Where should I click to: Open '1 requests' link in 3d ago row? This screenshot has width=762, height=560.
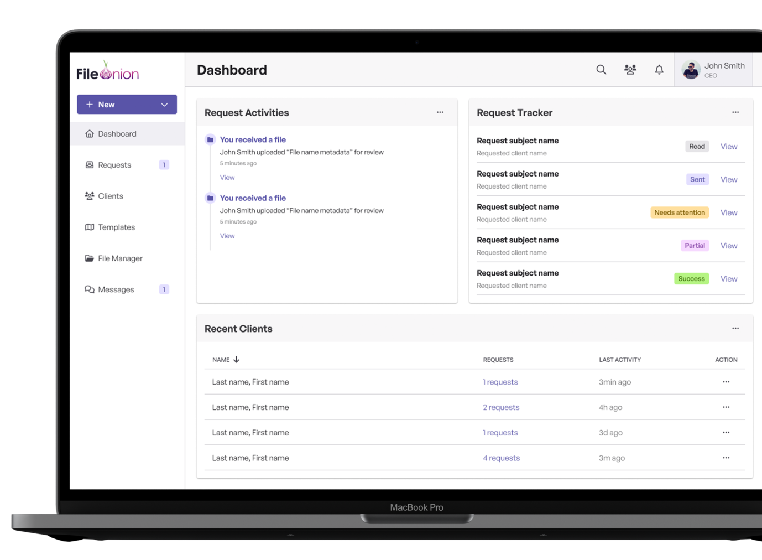tap(500, 433)
